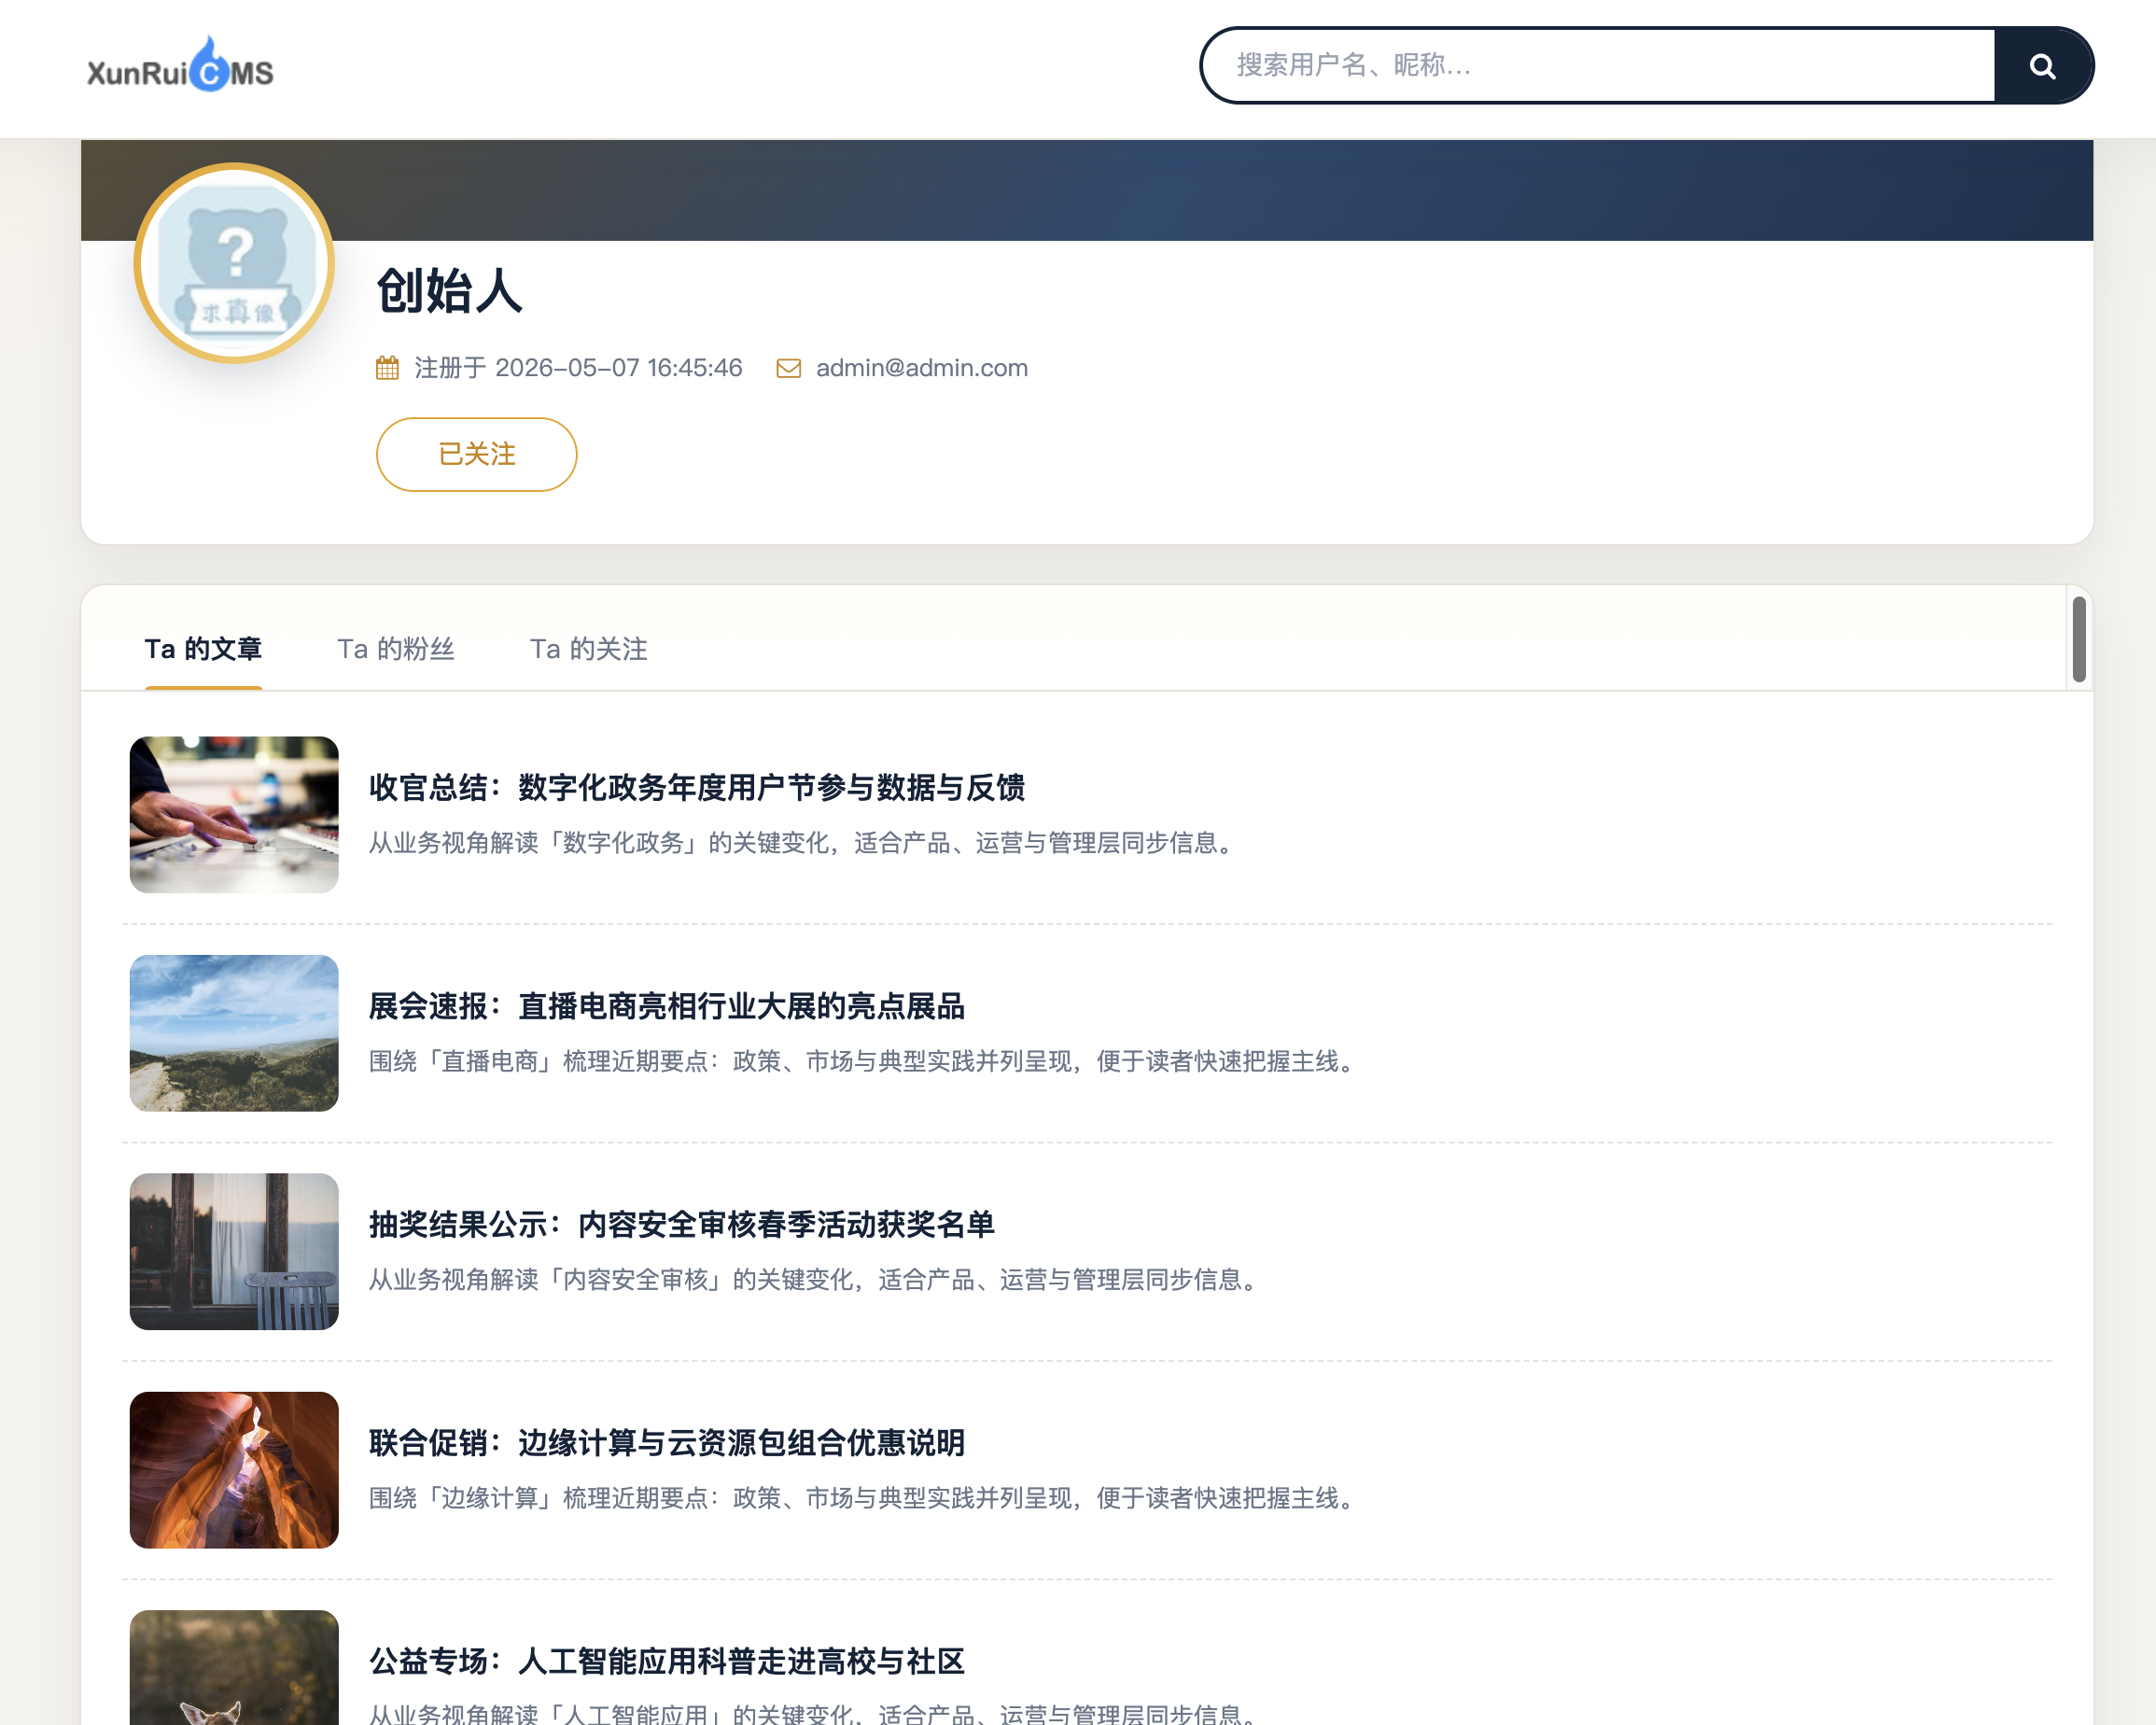Click the admin@admin.com email address
This screenshot has width=2156, height=1725.
click(922, 368)
